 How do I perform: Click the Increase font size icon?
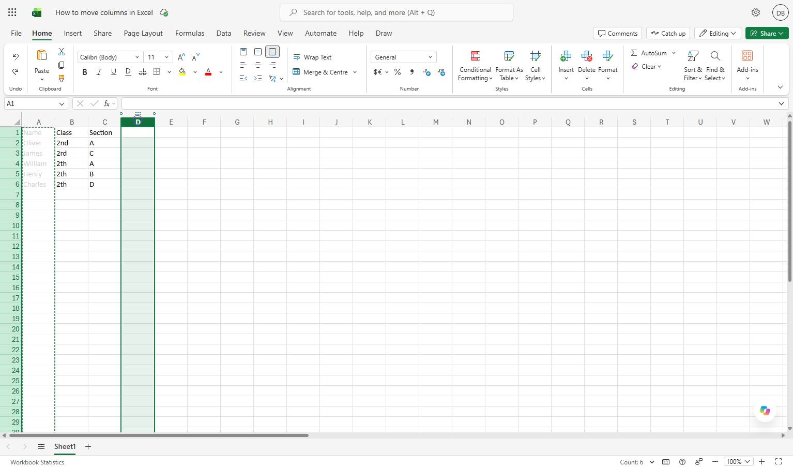181,57
